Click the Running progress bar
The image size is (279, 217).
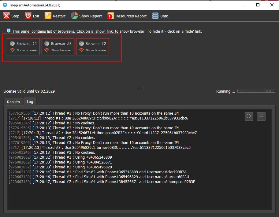pyautogui.click(x=256, y=91)
